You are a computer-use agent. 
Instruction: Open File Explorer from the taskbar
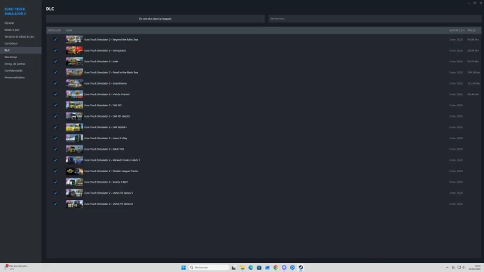(x=242, y=267)
